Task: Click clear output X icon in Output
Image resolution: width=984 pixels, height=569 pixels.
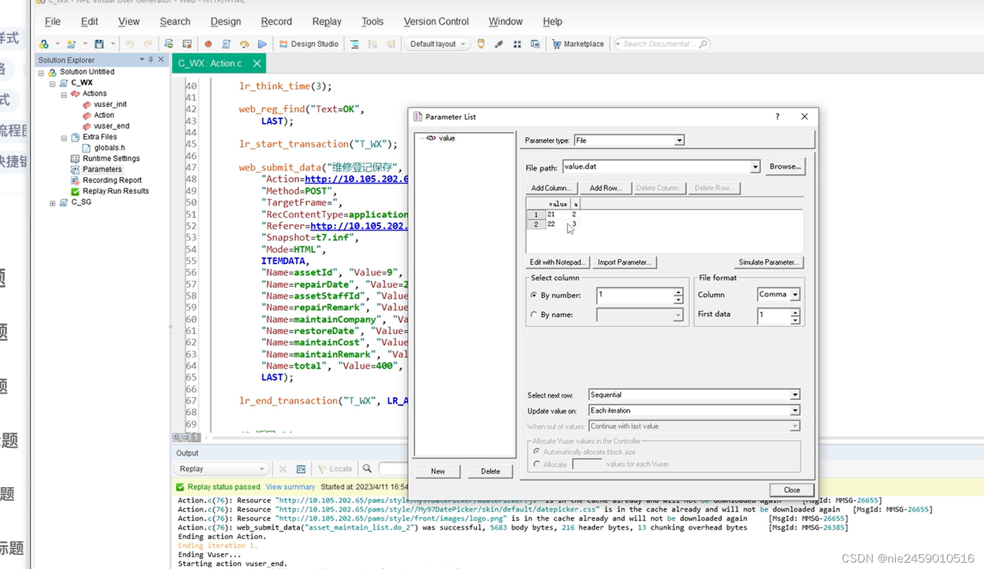Action: 283,468
